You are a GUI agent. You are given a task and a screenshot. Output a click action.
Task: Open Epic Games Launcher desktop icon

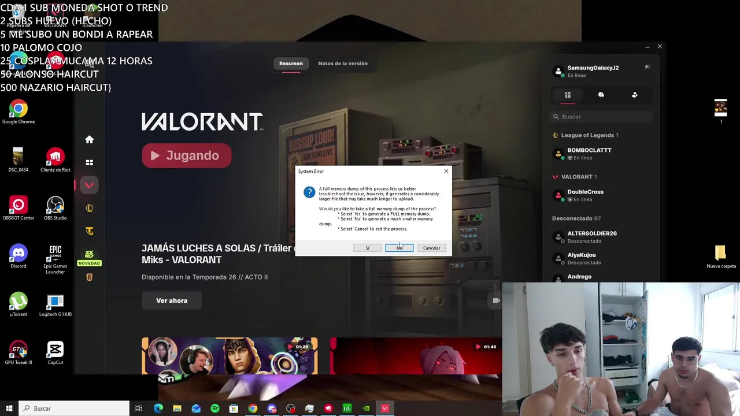[55, 259]
